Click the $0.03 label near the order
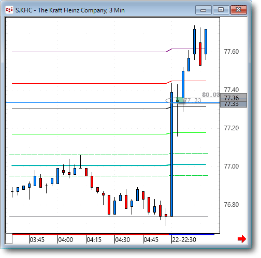The height and width of the screenshot is (258, 261). 211,95
